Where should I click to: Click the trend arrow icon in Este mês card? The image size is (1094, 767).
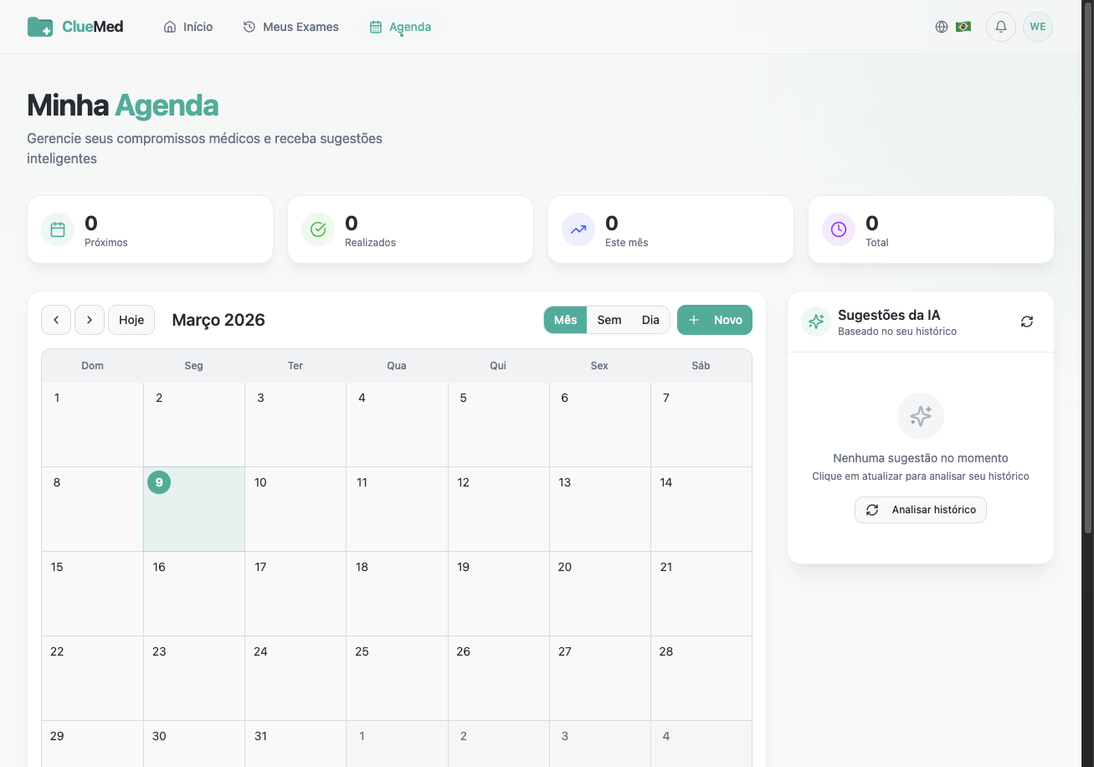tap(578, 229)
